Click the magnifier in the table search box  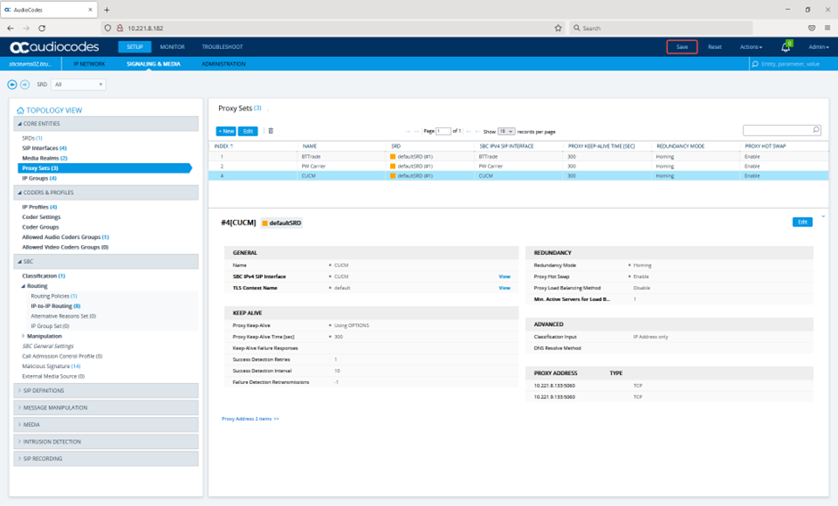[x=816, y=130]
